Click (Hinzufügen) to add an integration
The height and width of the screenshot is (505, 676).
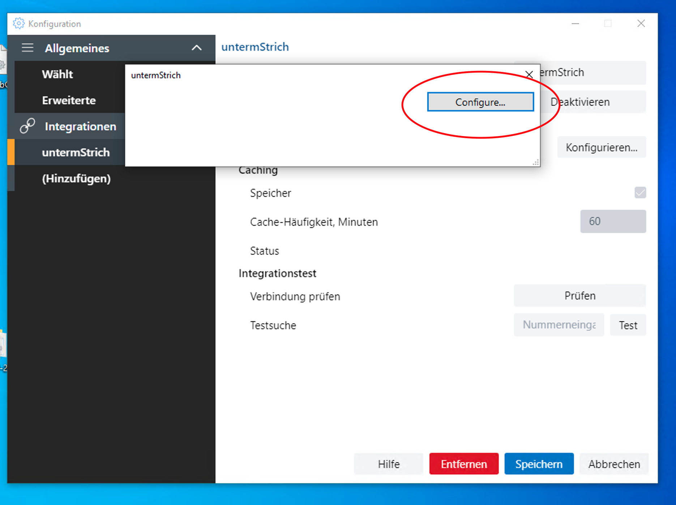point(76,178)
